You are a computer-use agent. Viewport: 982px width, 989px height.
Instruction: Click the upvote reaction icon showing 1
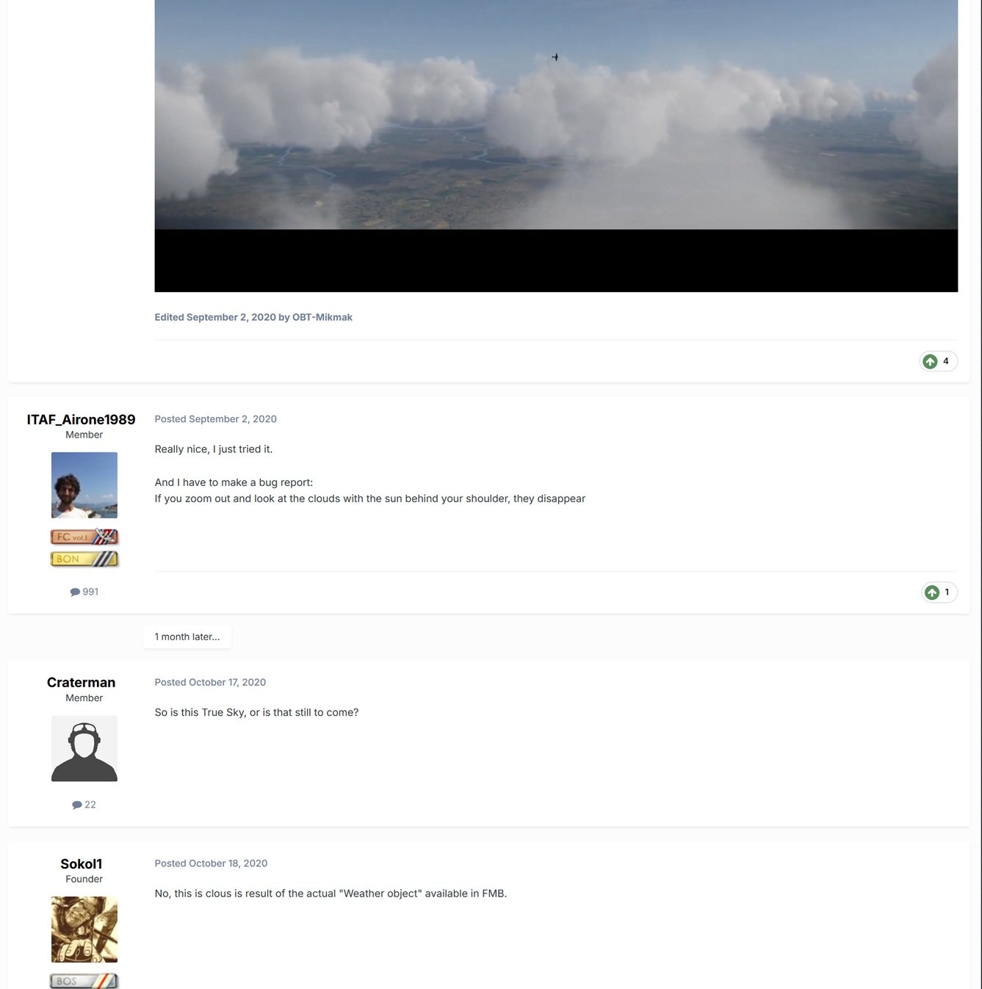point(932,593)
